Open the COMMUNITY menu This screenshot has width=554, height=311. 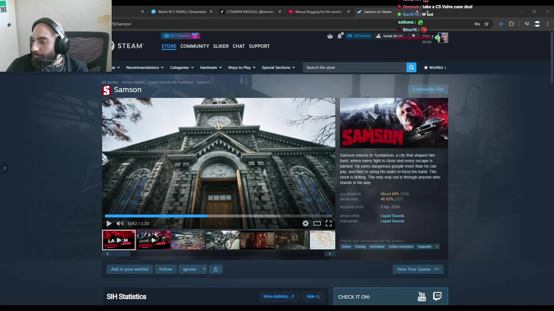click(195, 46)
